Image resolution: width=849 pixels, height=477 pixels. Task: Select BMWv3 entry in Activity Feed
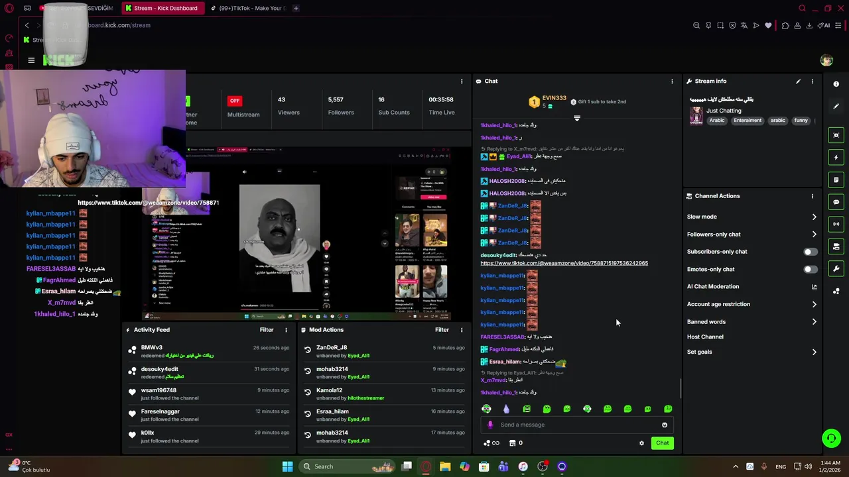click(x=208, y=352)
